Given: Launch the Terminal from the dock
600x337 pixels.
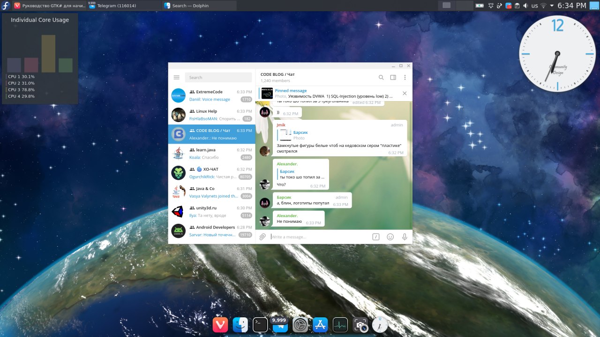Looking at the screenshot, I should pyautogui.click(x=260, y=325).
